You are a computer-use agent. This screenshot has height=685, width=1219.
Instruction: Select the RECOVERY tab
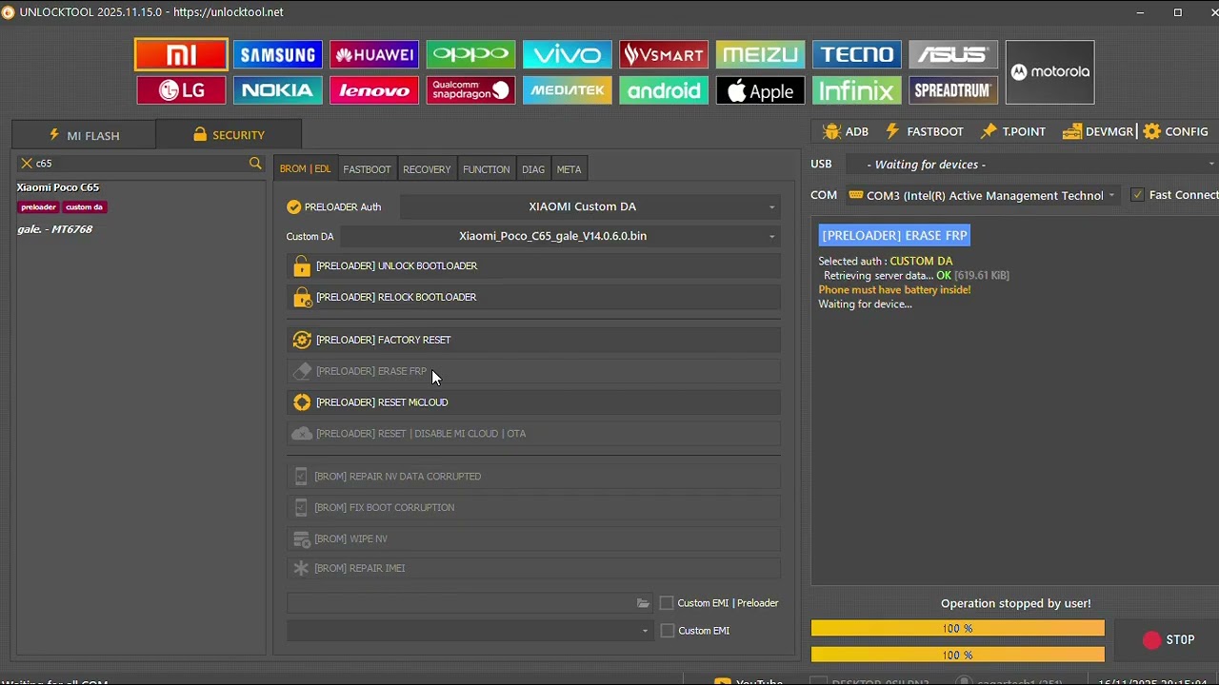click(x=427, y=169)
